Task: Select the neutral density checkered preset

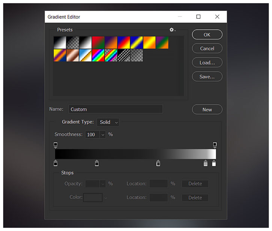Action: coord(137,55)
